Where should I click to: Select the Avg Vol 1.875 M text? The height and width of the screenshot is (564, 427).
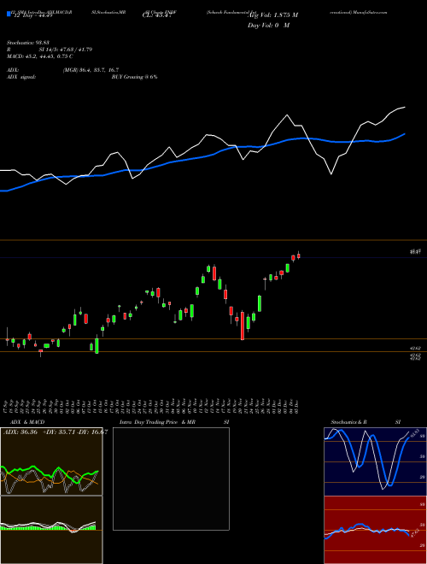pos(272,15)
